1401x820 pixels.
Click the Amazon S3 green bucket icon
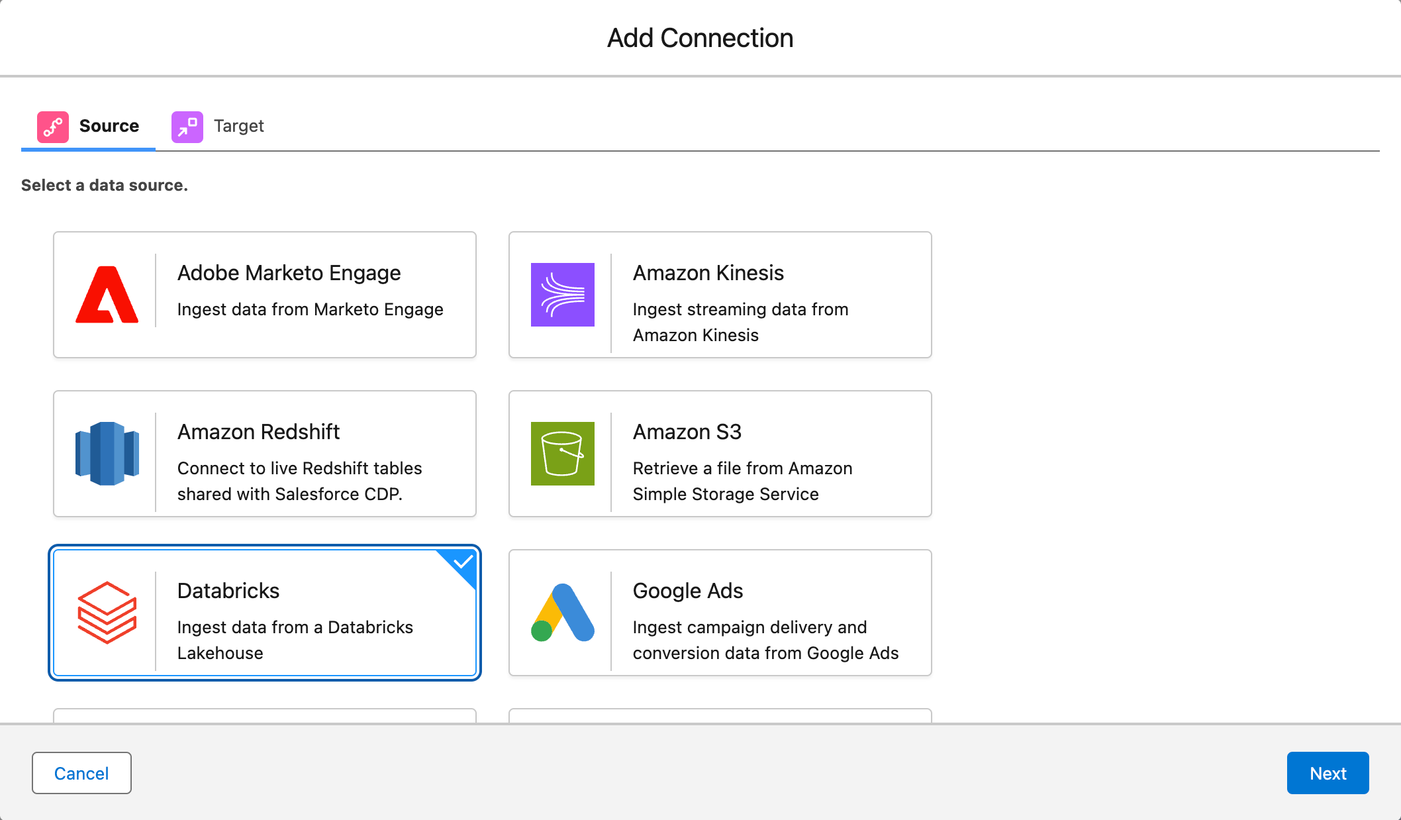coord(563,454)
